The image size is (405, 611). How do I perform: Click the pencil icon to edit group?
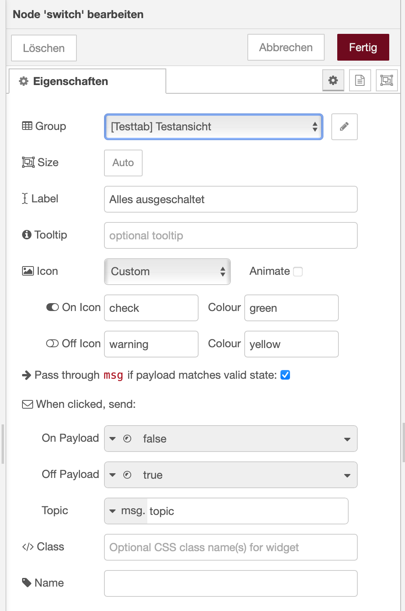click(x=344, y=127)
